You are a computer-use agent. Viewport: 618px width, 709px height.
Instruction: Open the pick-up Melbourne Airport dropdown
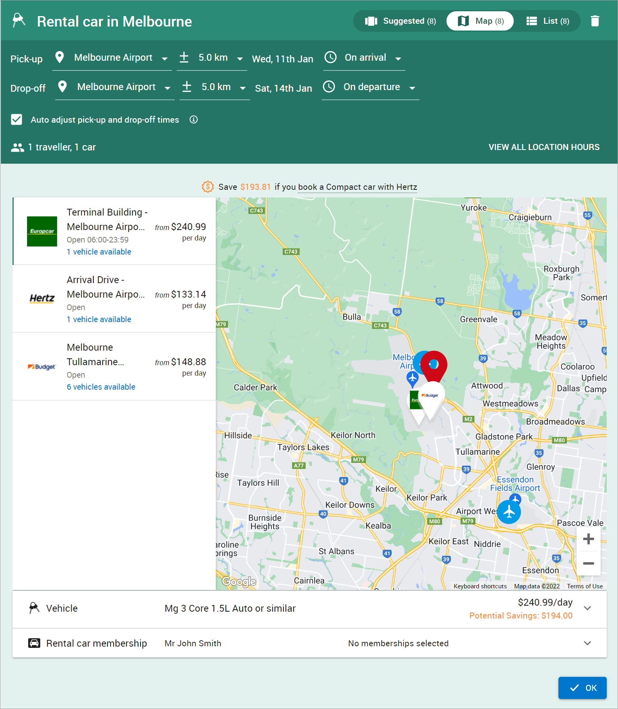click(112, 58)
